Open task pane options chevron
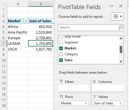 pyautogui.click(x=112, y=6)
